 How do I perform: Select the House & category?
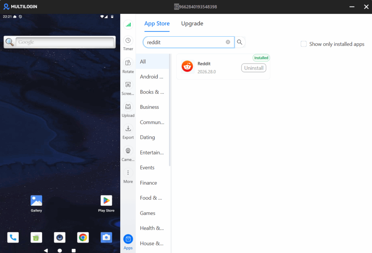pyautogui.click(x=152, y=243)
